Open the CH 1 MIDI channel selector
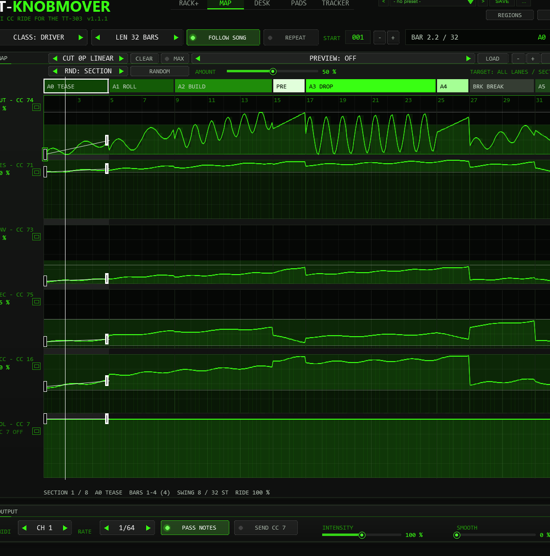Viewport: 550px width, 556px height. pyautogui.click(x=44, y=528)
